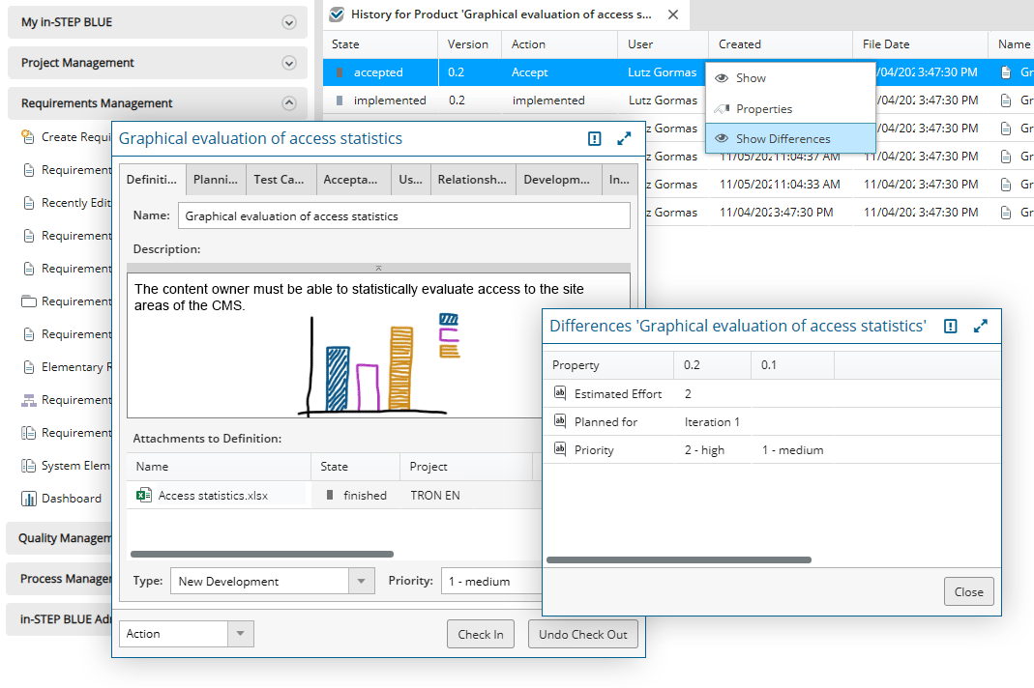The width and height of the screenshot is (1034, 688).
Task: Open the Action dropdown at dialog bottom
Action: (x=240, y=634)
